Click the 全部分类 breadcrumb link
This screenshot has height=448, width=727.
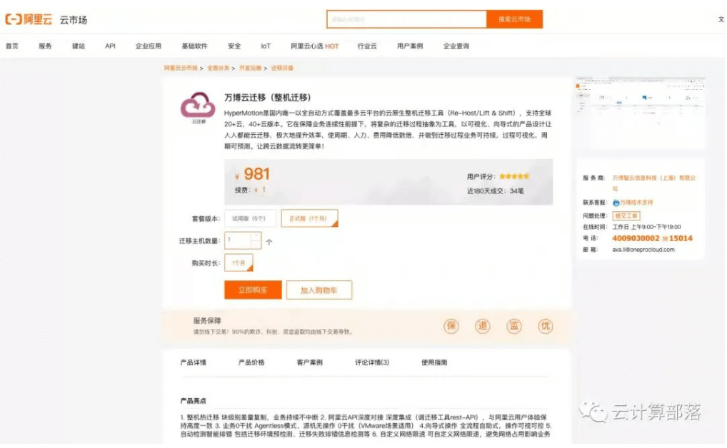coord(218,68)
